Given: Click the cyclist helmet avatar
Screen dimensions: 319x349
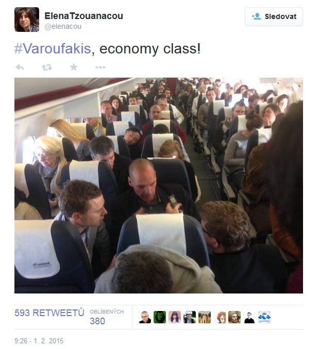Looking at the screenshot, I should [x=190, y=317].
